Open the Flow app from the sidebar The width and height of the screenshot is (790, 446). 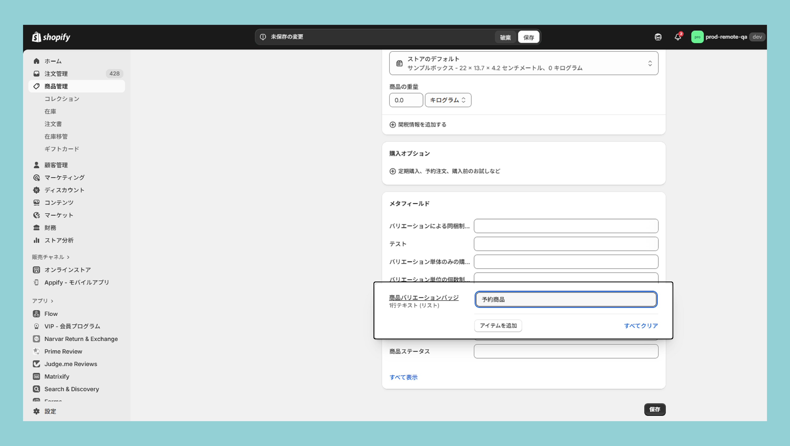click(51, 314)
